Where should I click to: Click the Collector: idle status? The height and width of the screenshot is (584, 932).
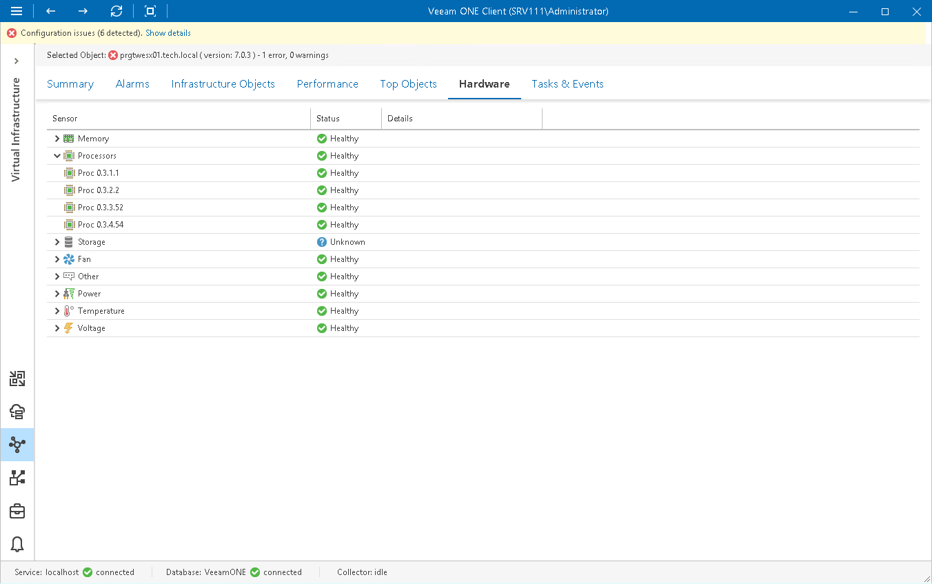click(362, 572)
